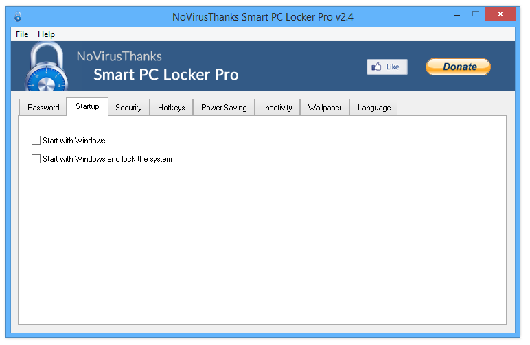Go to the Hotkeys tab

pos(172,108)
